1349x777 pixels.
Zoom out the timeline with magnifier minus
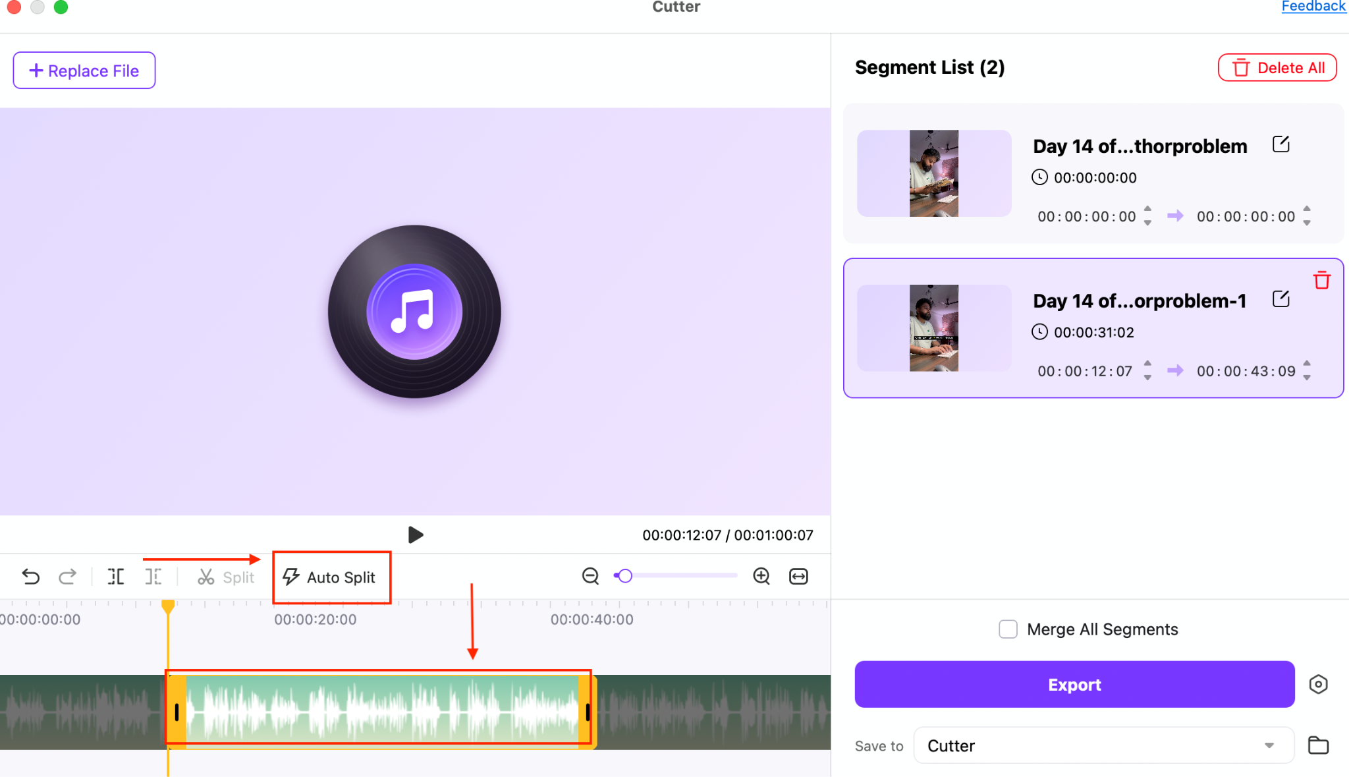point(591,576)
